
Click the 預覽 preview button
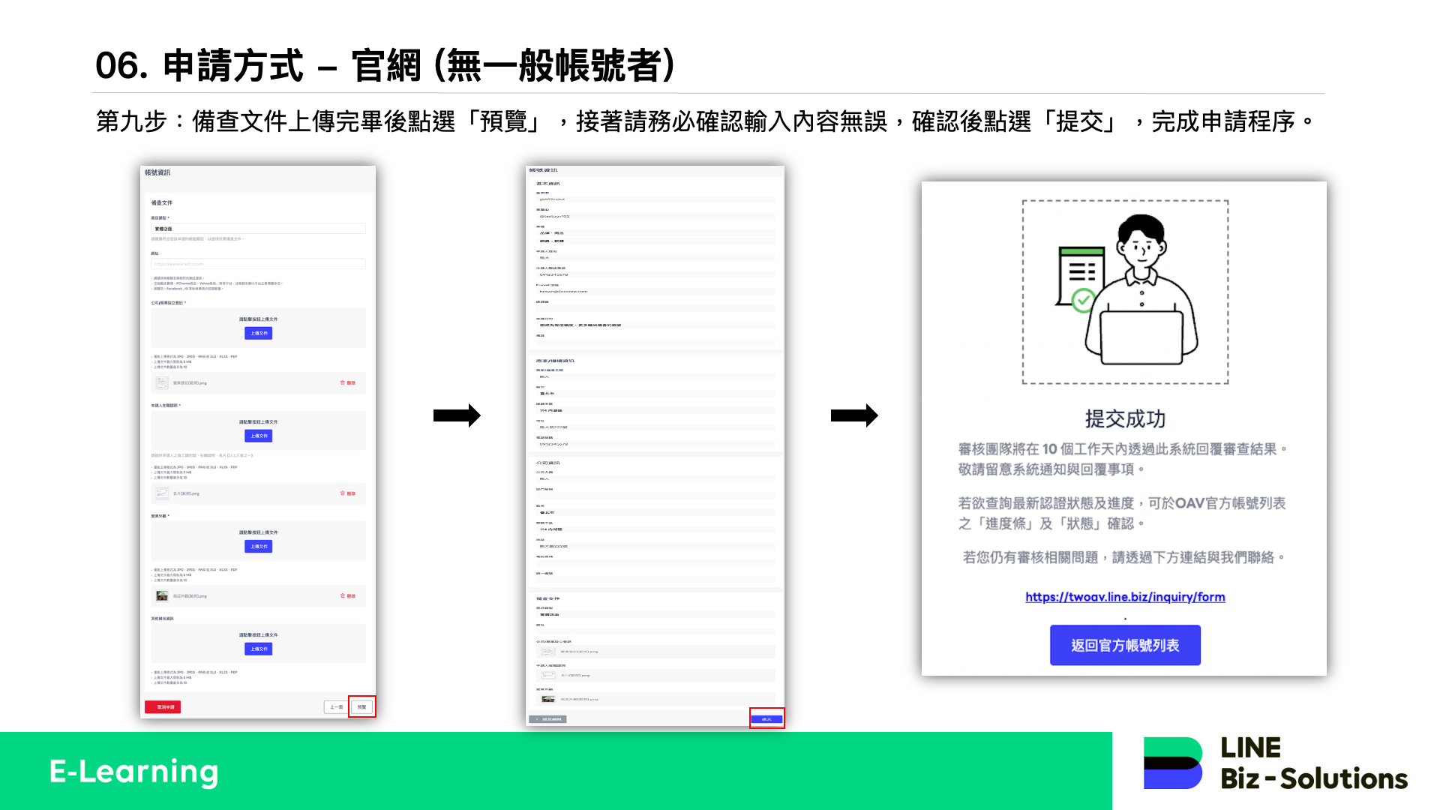[361, 707]
